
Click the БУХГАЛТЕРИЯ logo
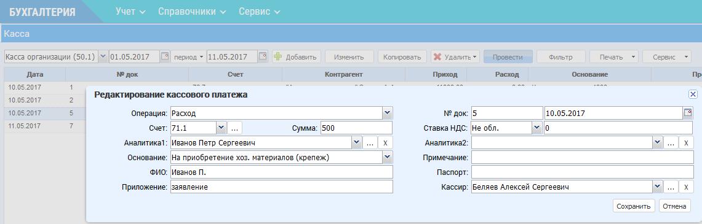pos(42,12)
